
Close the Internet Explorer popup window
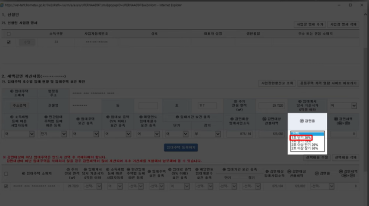click(362, 5)
